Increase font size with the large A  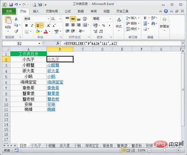(x=48, y=26)
